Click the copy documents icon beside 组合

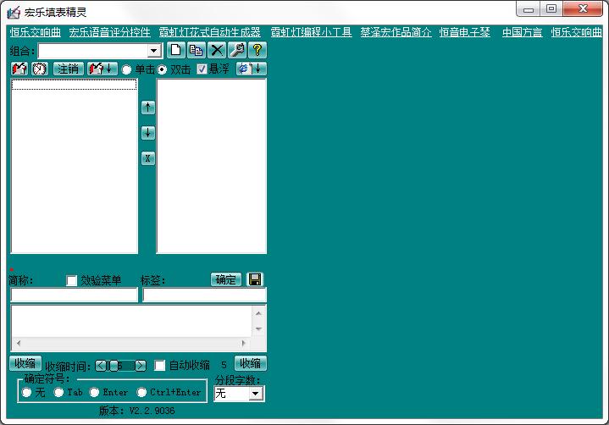click(197, 50)
